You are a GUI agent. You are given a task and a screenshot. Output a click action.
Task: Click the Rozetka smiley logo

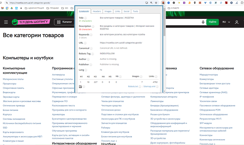coord(15,22)
